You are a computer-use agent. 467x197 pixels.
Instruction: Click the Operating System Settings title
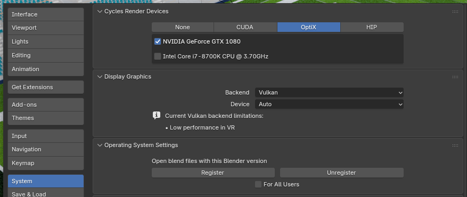pos(141,145)
